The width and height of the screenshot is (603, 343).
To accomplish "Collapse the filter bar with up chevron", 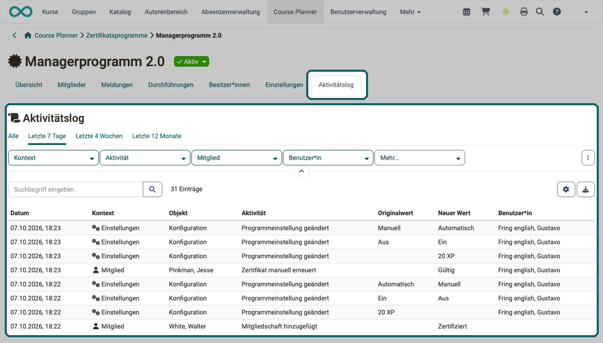I will click(301, 171).
